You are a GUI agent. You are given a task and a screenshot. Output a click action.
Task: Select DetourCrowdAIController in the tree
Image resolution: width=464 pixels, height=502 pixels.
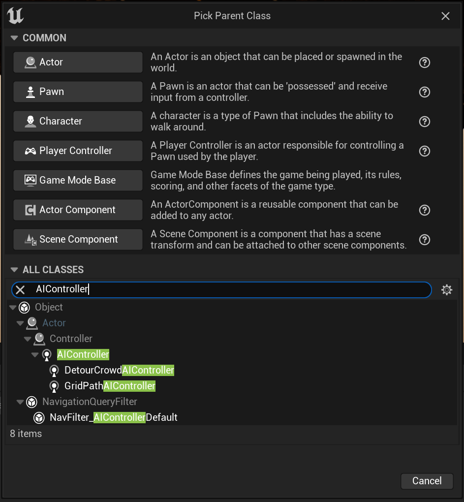pyautogui.click(x=120, y=370)
